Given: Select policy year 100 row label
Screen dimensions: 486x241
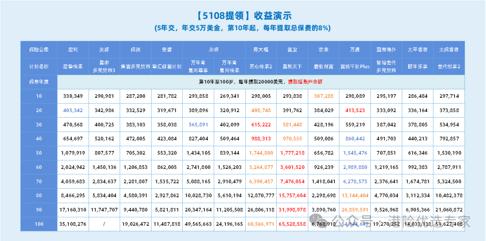Looking at the screenshot, I should point(39,224).
